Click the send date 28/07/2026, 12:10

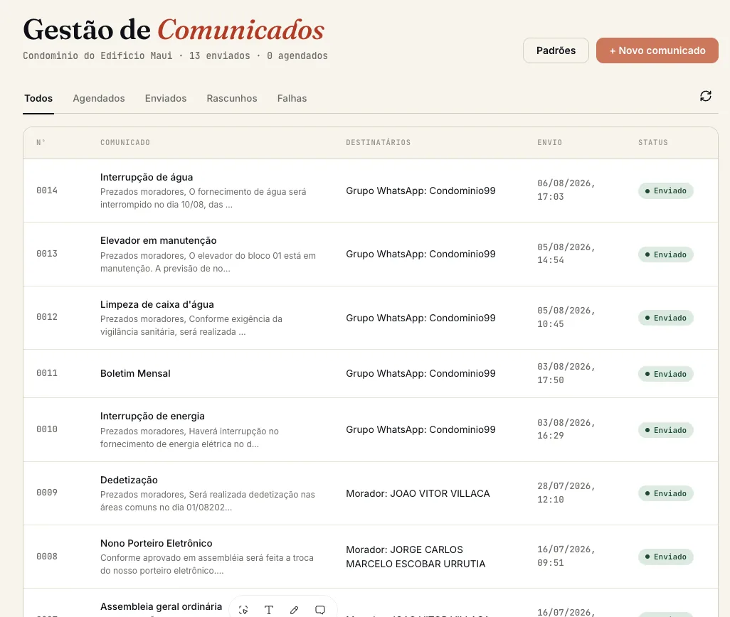[566, 493]
